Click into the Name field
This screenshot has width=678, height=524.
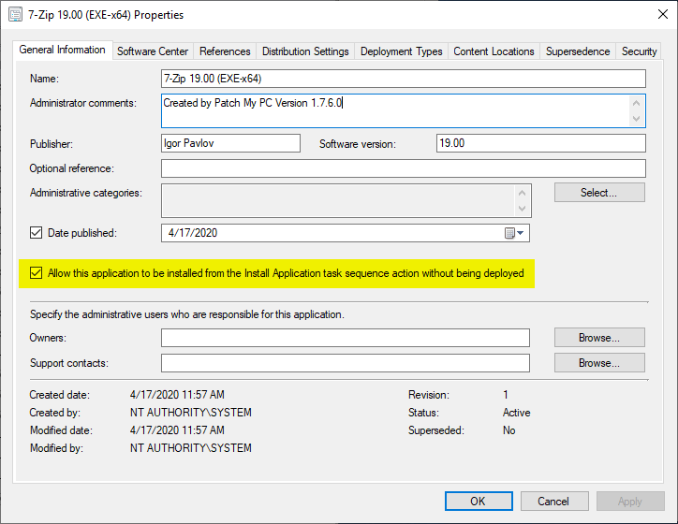pyautogui.click(x=404, y=79)
